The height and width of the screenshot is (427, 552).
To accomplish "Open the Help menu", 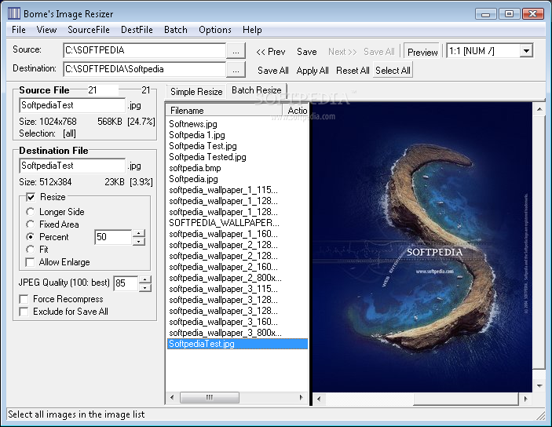I will [x=252, y=30].
